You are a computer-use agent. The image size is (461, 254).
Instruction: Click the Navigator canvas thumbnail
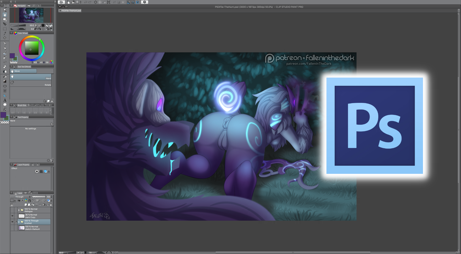[31, 15]
